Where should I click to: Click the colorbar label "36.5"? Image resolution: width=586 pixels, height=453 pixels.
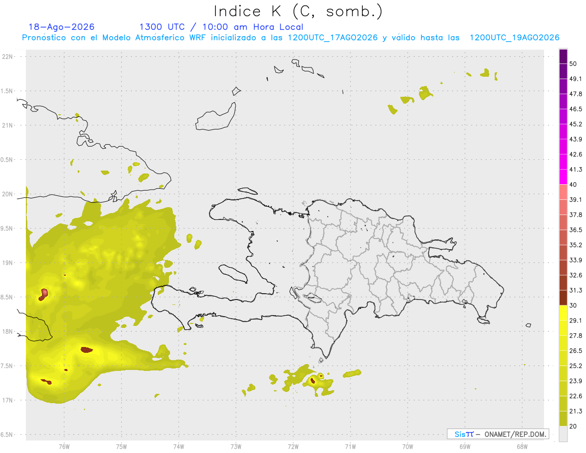[576, 230]
